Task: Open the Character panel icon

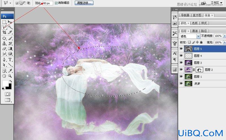Action: coord(175,53)
